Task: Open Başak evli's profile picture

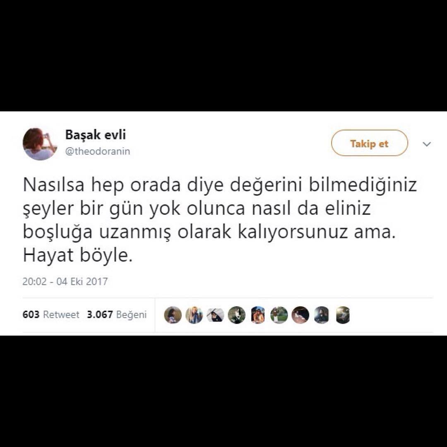Action: [40, 144]
